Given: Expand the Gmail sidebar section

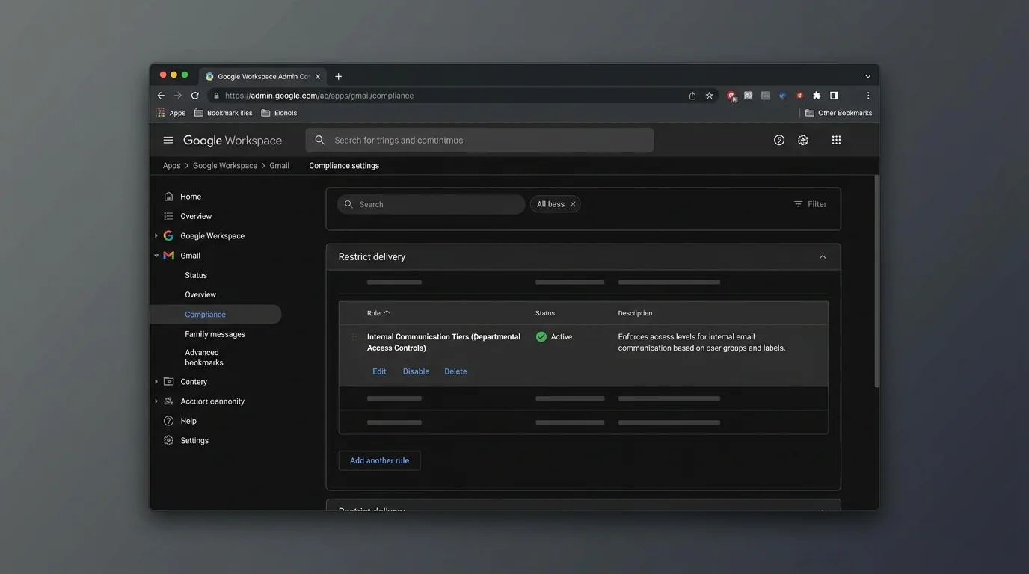Looking at the screenshot, I should 156,256.
